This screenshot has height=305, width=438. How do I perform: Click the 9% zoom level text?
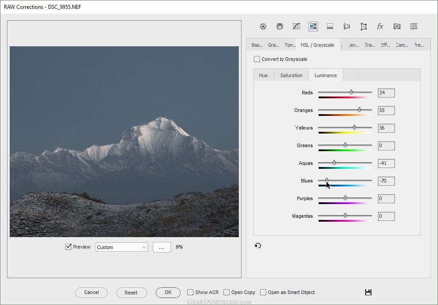point(179,247)
